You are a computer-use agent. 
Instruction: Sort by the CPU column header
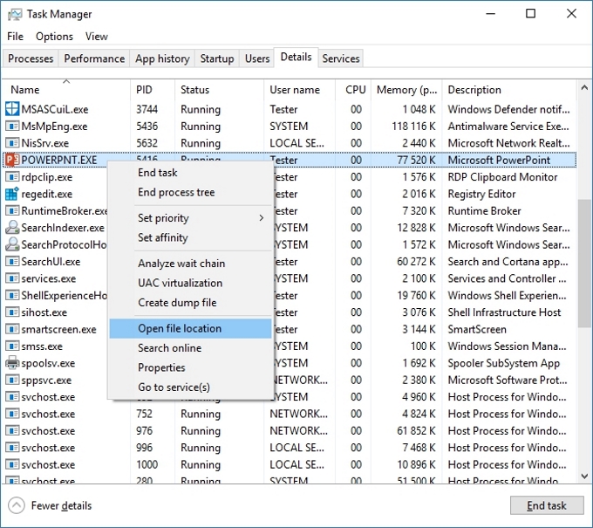(x=355, y=90)
